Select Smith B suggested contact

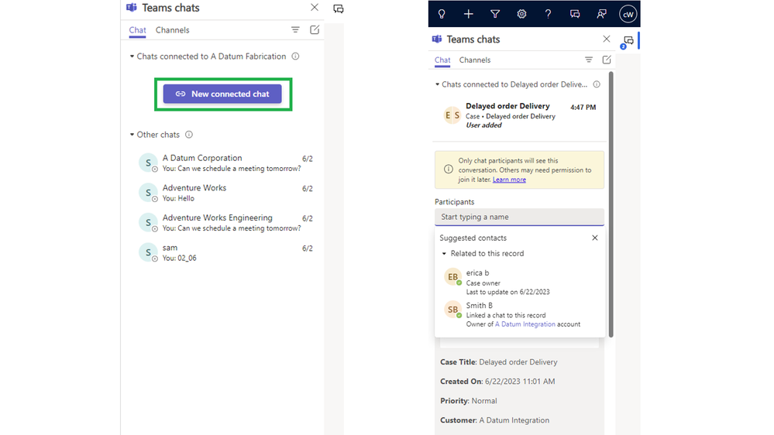click(x=519, y=315)
